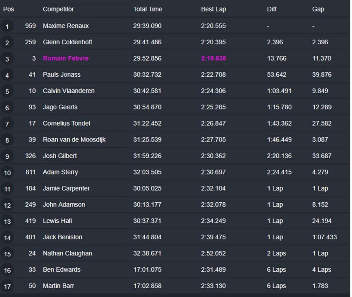The height and width of the screenshot is (297, 352).
Task: Click rider number 959
Action: click(x=31, y=26)
